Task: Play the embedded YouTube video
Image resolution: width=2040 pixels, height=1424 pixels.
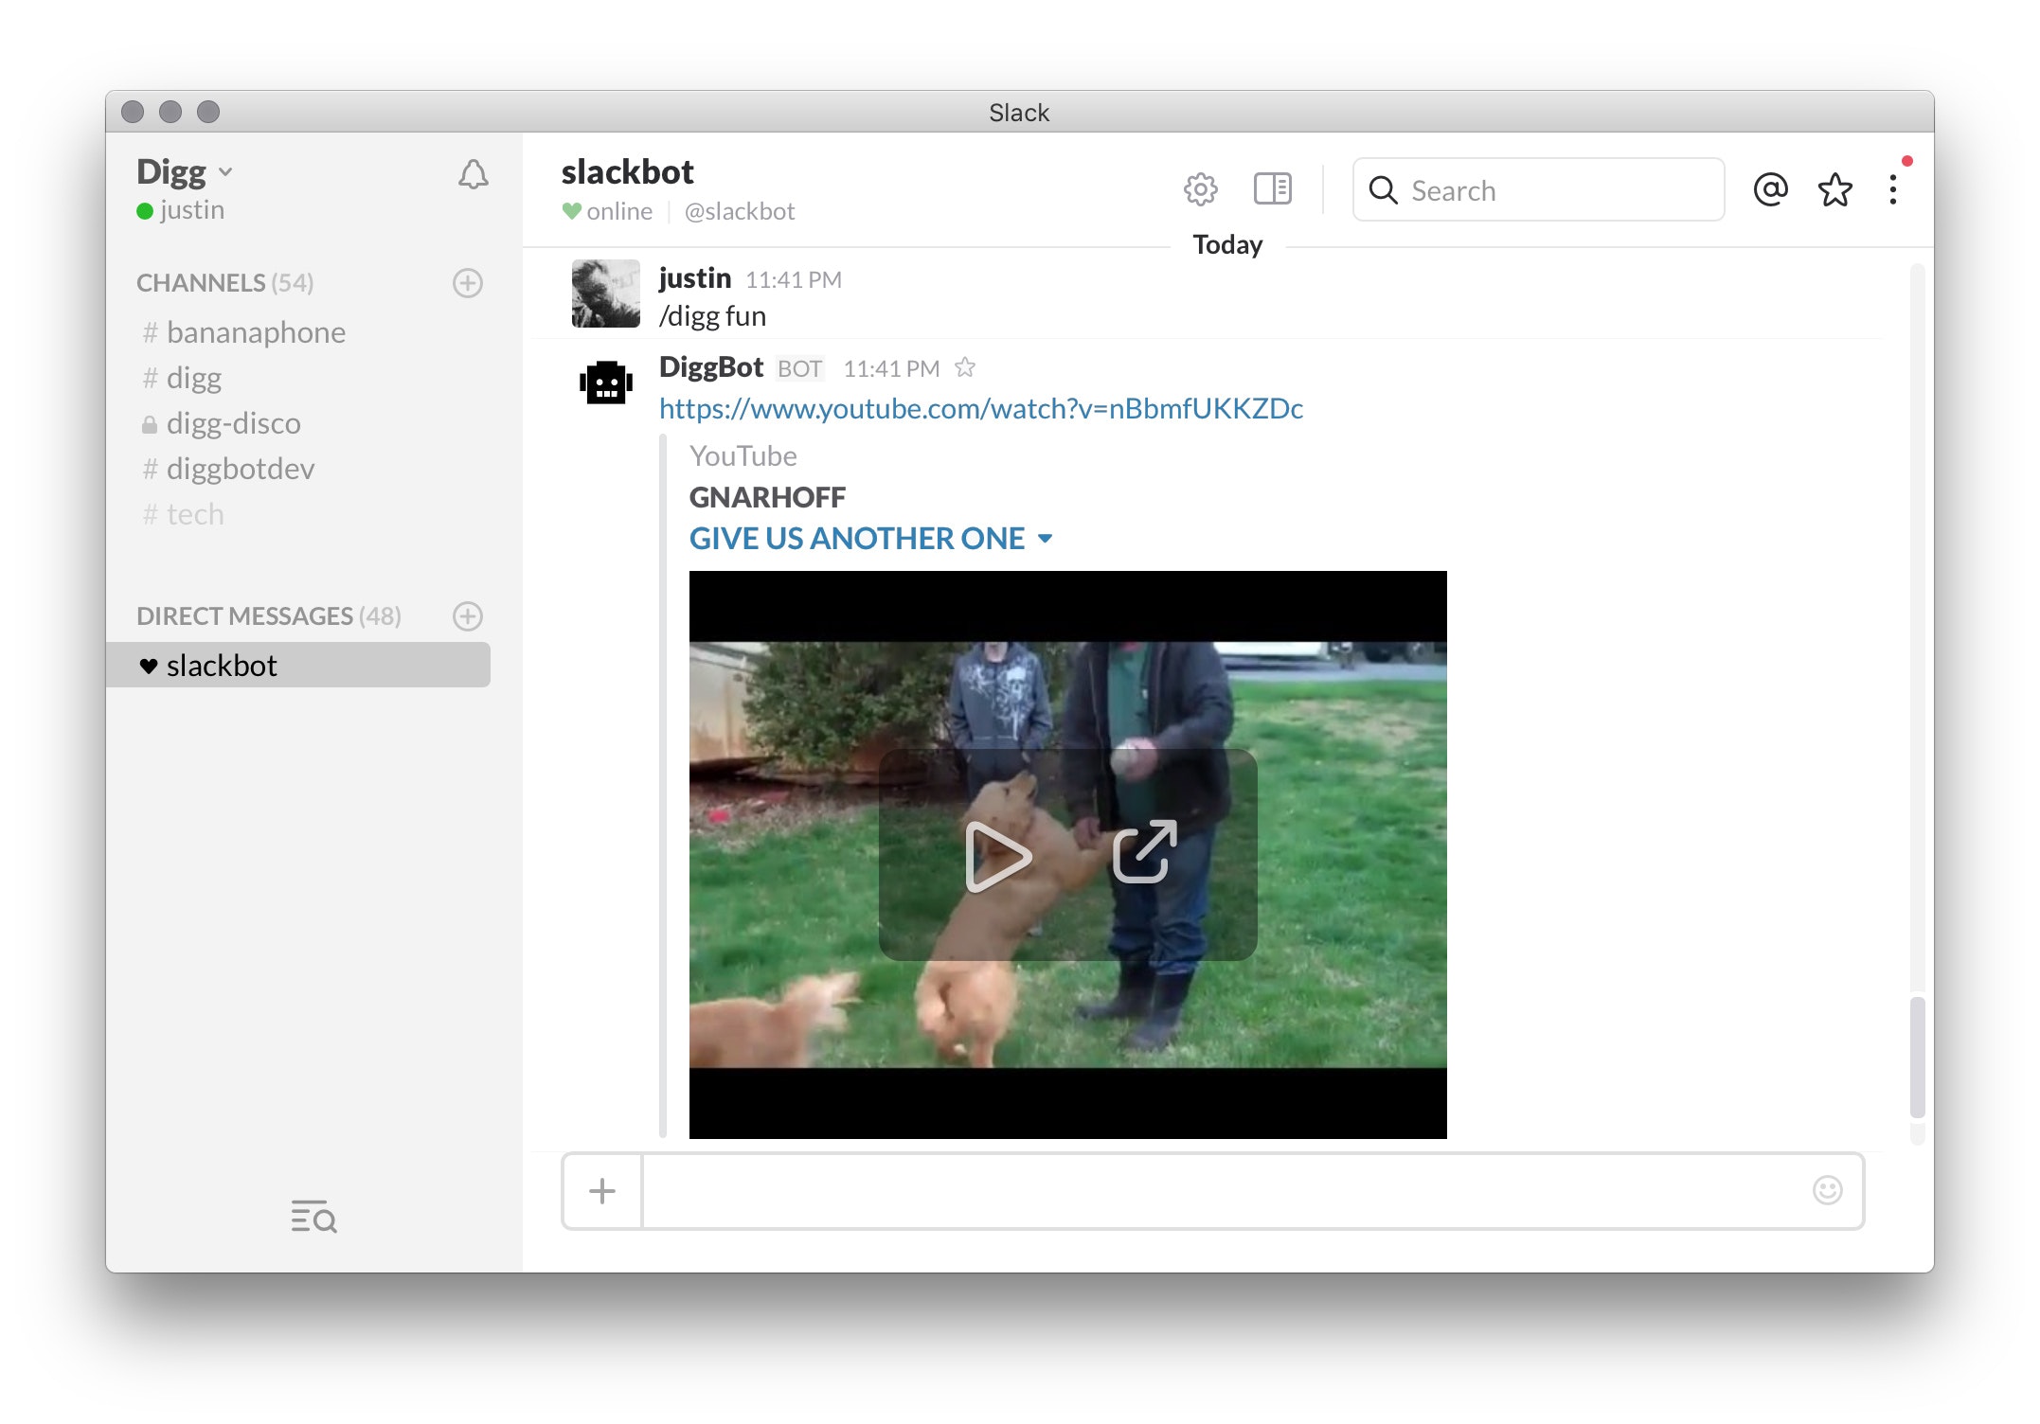Action: [x=997, y=856]
